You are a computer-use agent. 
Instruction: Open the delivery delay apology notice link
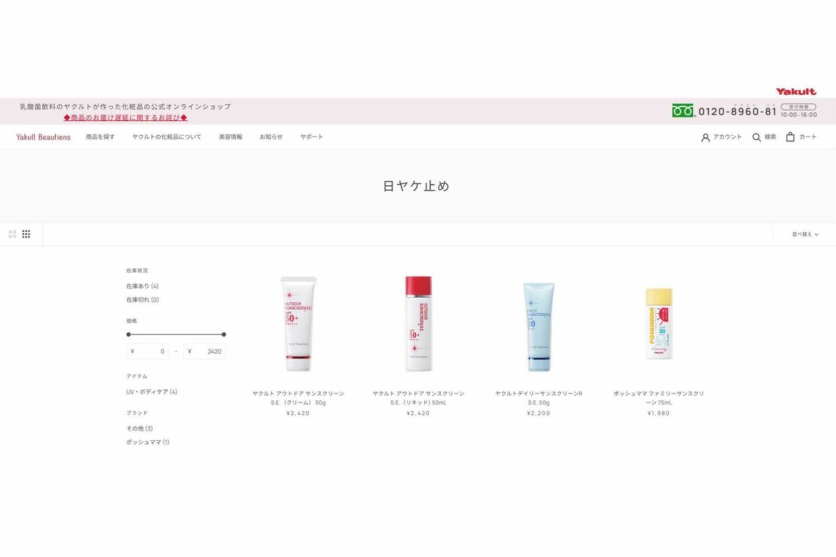[125, 118]
